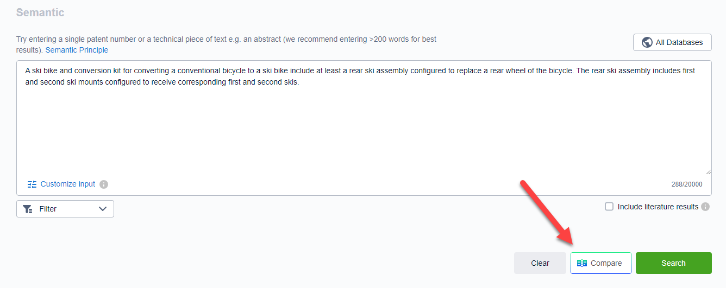The height and width of the screenshot is (288, 726).
Task: Enable the Include literature results checkbox
Action: click(x=609, y=207)
